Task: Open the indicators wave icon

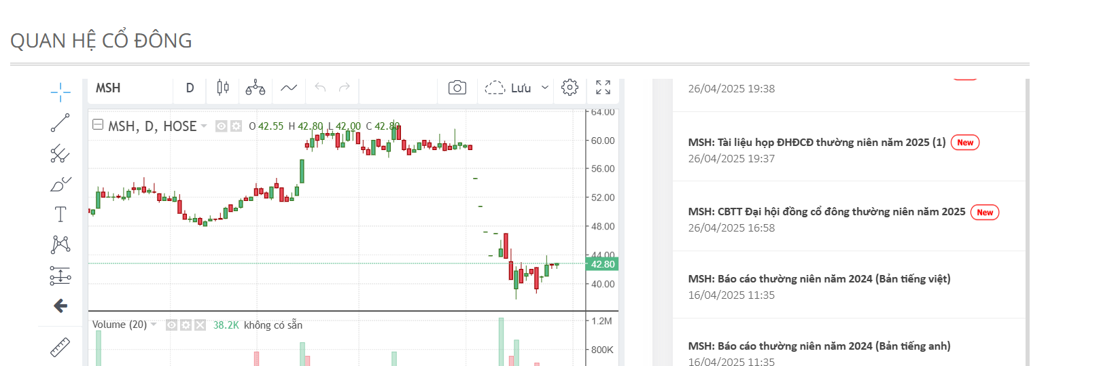Action: [x=289, y=88]
